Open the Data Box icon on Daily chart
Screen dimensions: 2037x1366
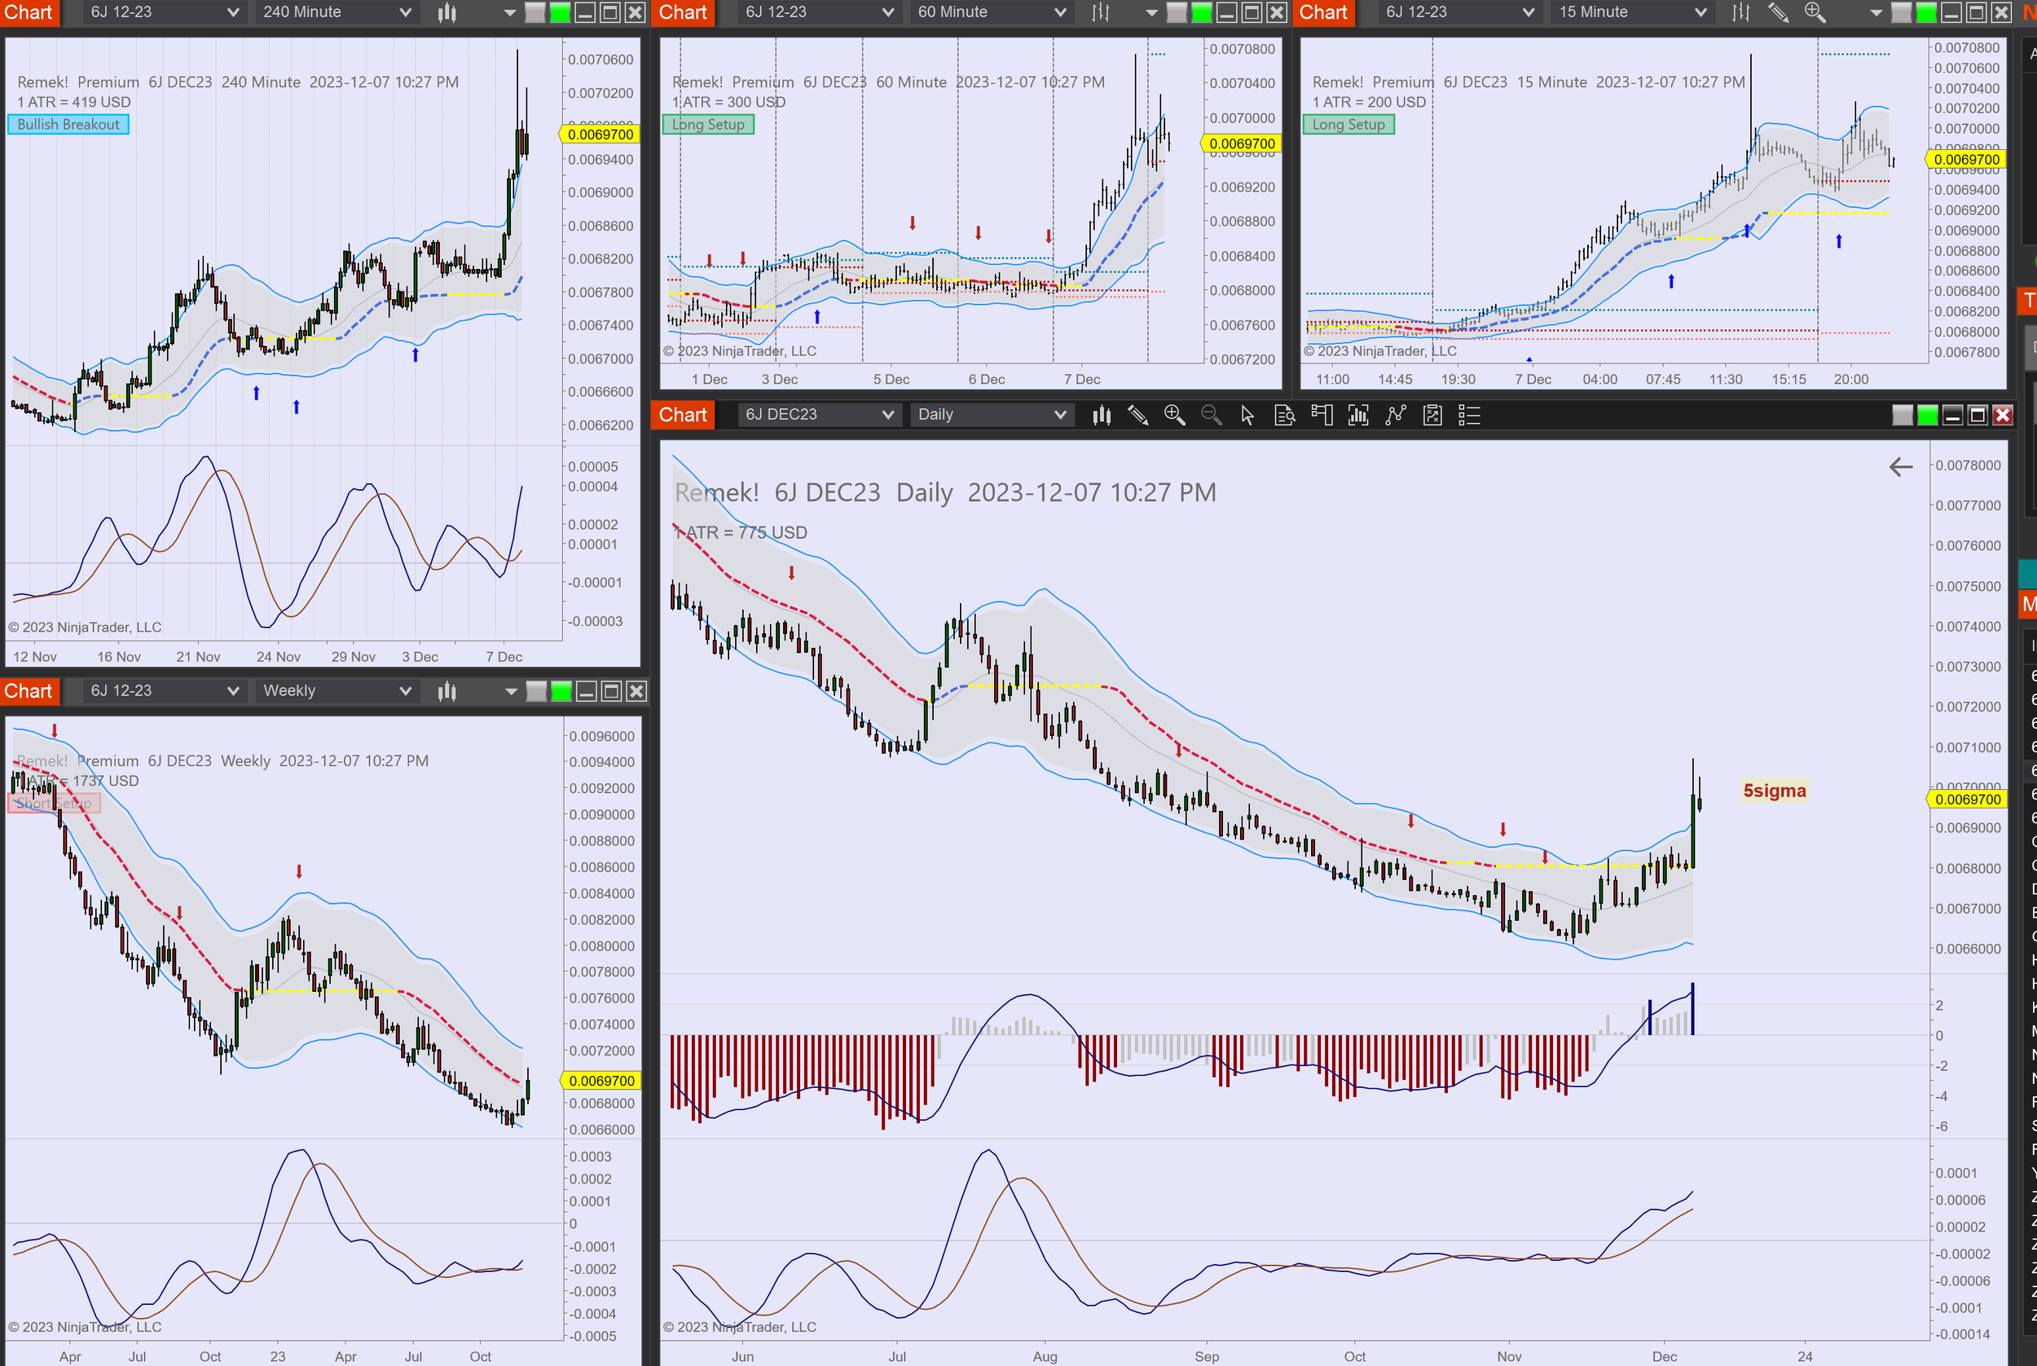(x=1285, y=416)
